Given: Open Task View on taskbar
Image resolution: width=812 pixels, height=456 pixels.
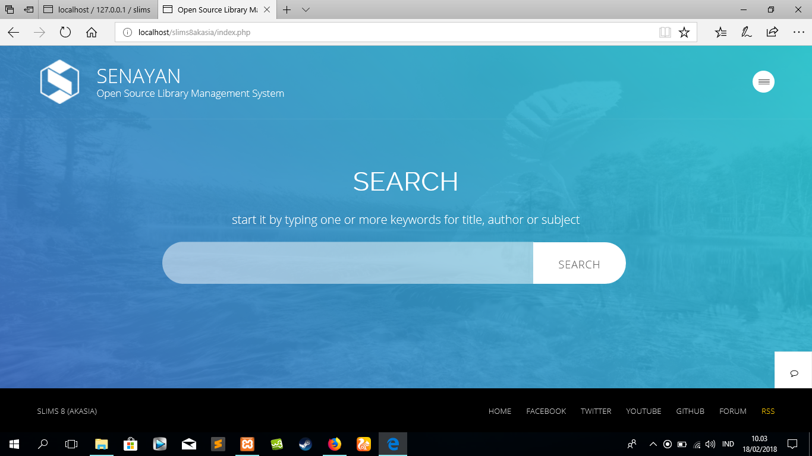Looking at the screenshot, I should coord(71,444).
